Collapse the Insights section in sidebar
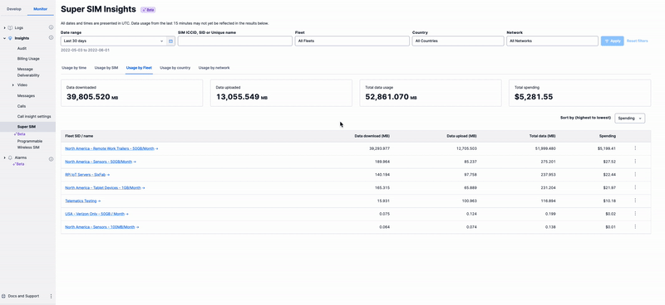This screenshot has width=665, height=305. coord(5,38)
